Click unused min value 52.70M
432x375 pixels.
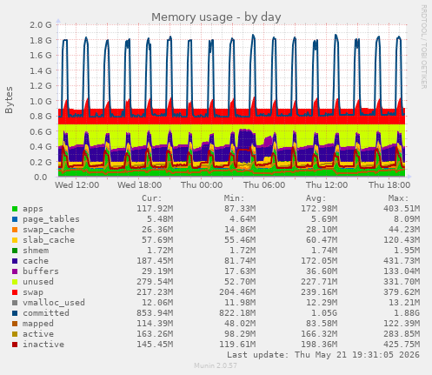click(x=240, y=282)
